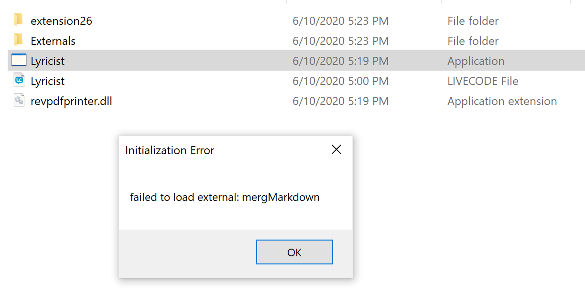Click the Lyricist LiveCode file icon
The width and height of the screenshot is (585, 294).
19,81
